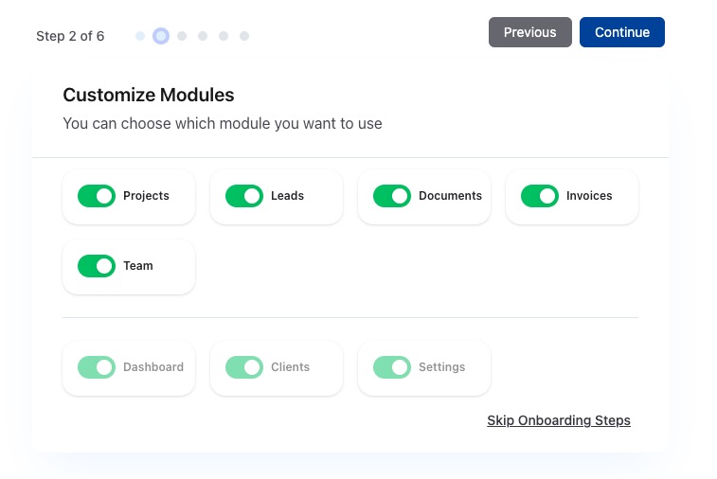Click the 'Step 2 of 6' text
The height and width of the screenshot is (479, 717).
coord(70,36)
